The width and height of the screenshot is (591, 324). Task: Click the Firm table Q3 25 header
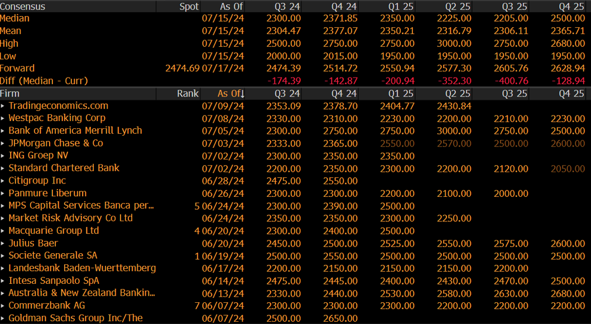click(515, 94)
